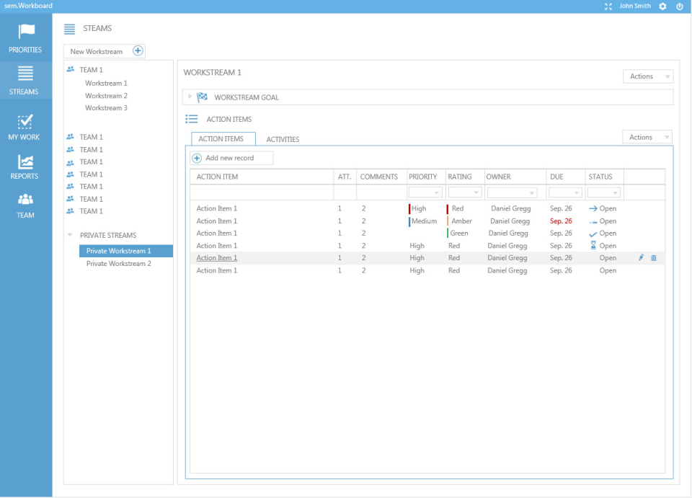This screenshot has width=692, height=498.
Task: Click the Medium priority cell
Action: click(424, 221)
